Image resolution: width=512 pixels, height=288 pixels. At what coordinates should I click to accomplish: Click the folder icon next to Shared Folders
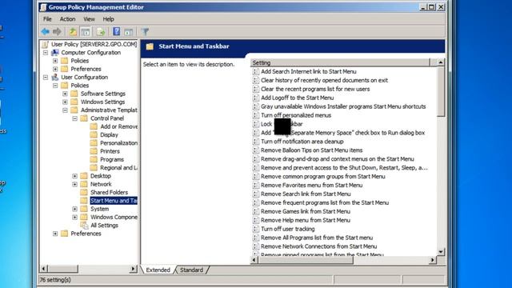[x=84, y=192]
